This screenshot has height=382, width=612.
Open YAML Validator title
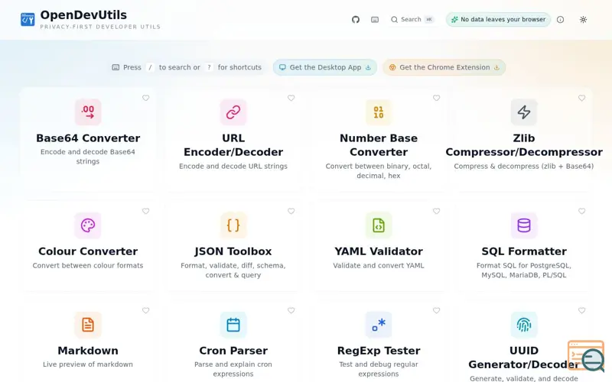[x=379, y=251]
